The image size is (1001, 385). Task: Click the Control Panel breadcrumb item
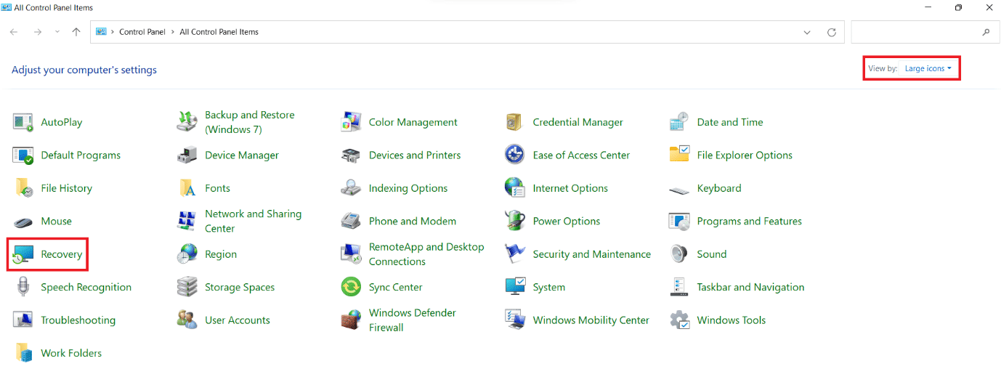[142, 32]
